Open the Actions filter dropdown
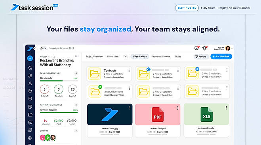 click(x=201, y=57)
